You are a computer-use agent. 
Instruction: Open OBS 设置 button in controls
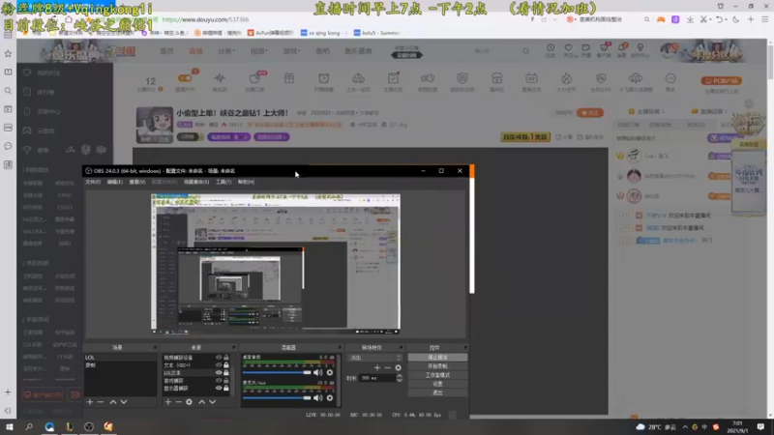pyautogui.click(x=437, y=384)
